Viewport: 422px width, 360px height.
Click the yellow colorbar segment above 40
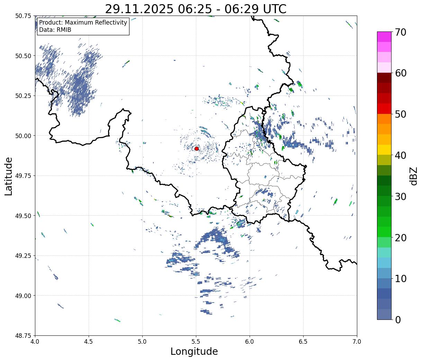[384, 150]
